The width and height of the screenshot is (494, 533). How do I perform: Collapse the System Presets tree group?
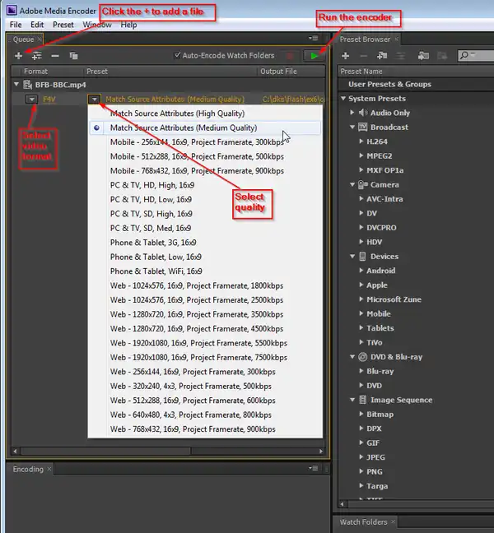344,99
